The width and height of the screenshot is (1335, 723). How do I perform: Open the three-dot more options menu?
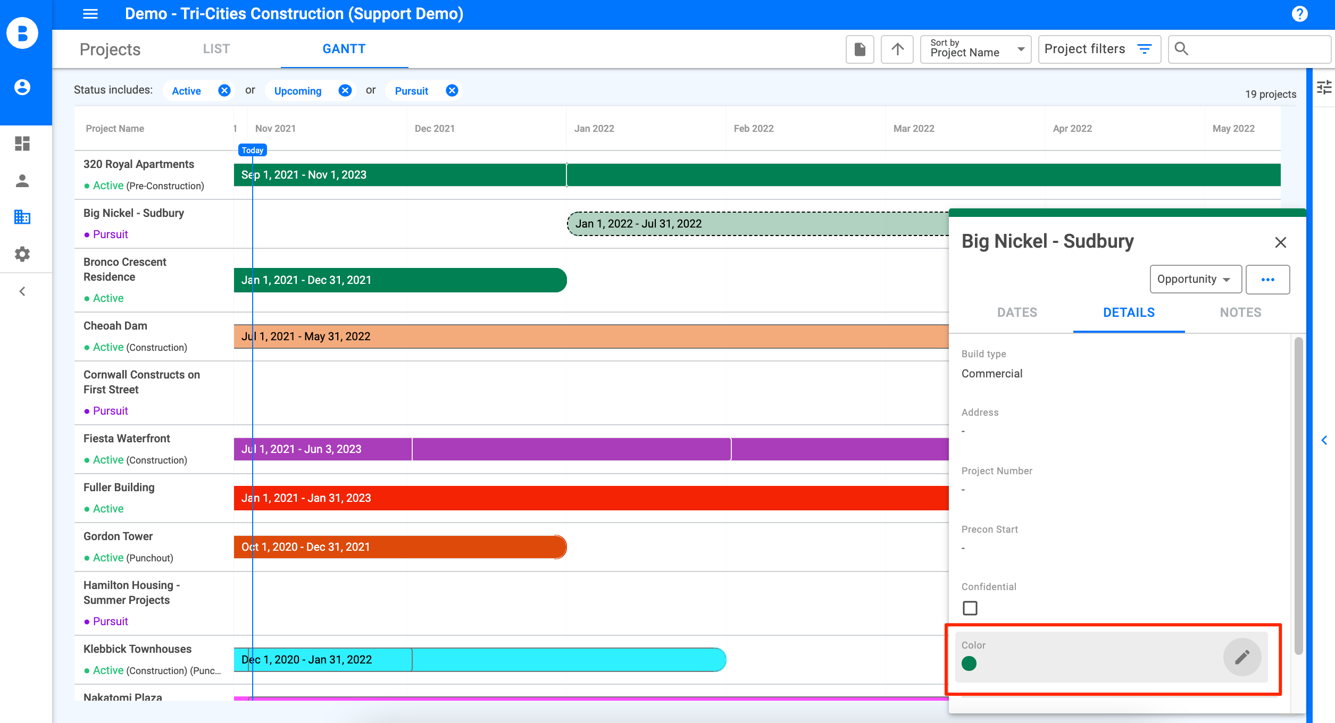pyautogui.click(x=1268, y=279)
